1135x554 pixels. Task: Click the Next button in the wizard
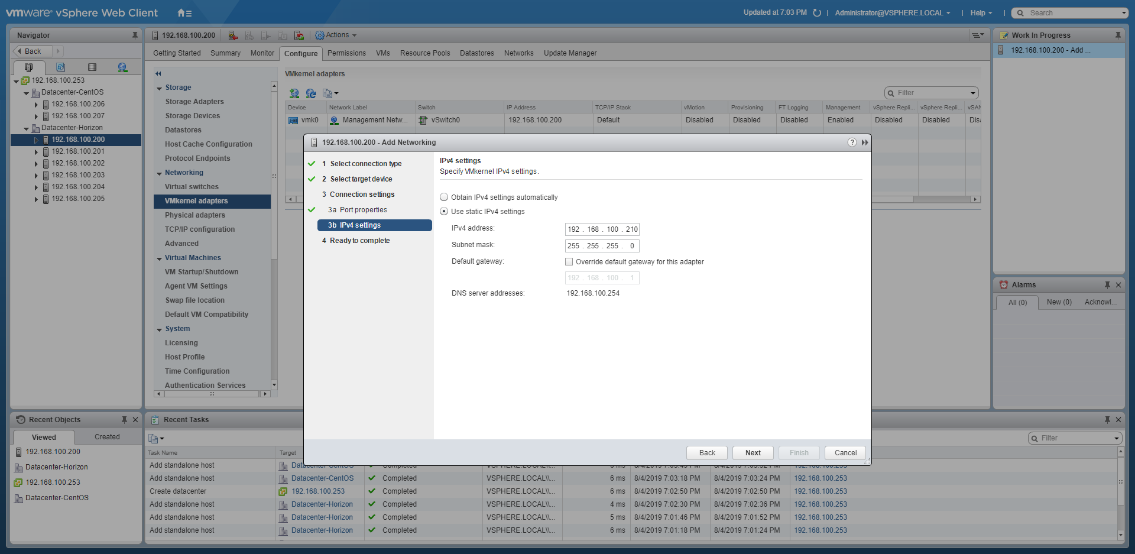(753, 453)
